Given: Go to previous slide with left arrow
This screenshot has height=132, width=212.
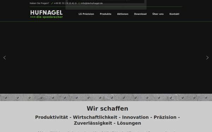Looking at the screenshot, I should 5,58.
